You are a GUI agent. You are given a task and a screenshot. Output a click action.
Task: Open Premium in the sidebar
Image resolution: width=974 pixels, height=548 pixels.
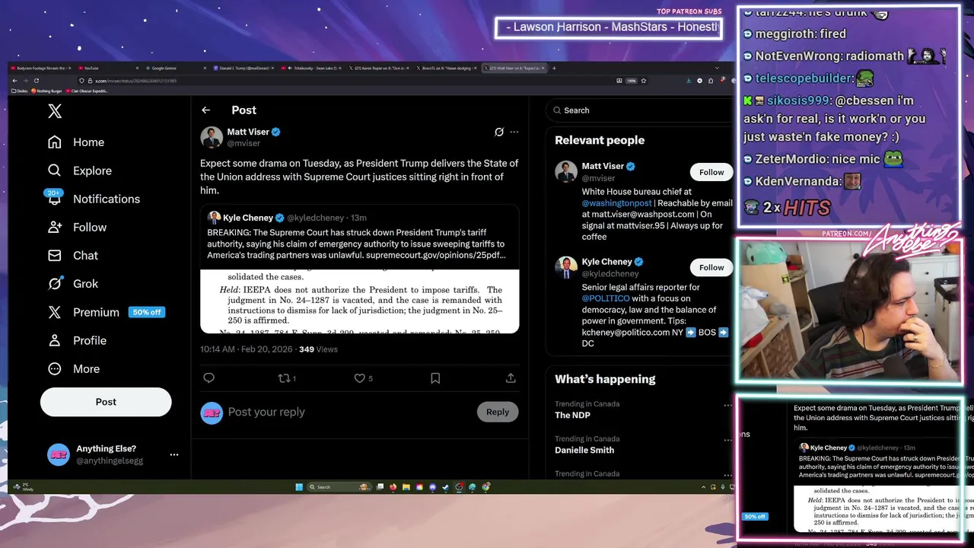84,312
